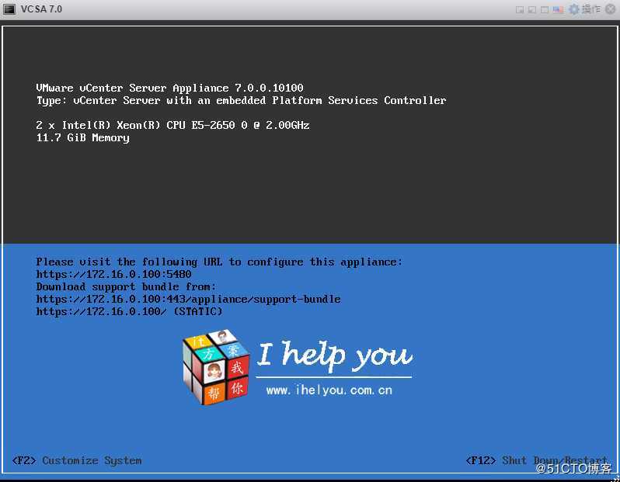The width and height of the screenshot is (620, 482).
Task: Click 'Please visit the following URL' text
Action: (x=219, y=262)
